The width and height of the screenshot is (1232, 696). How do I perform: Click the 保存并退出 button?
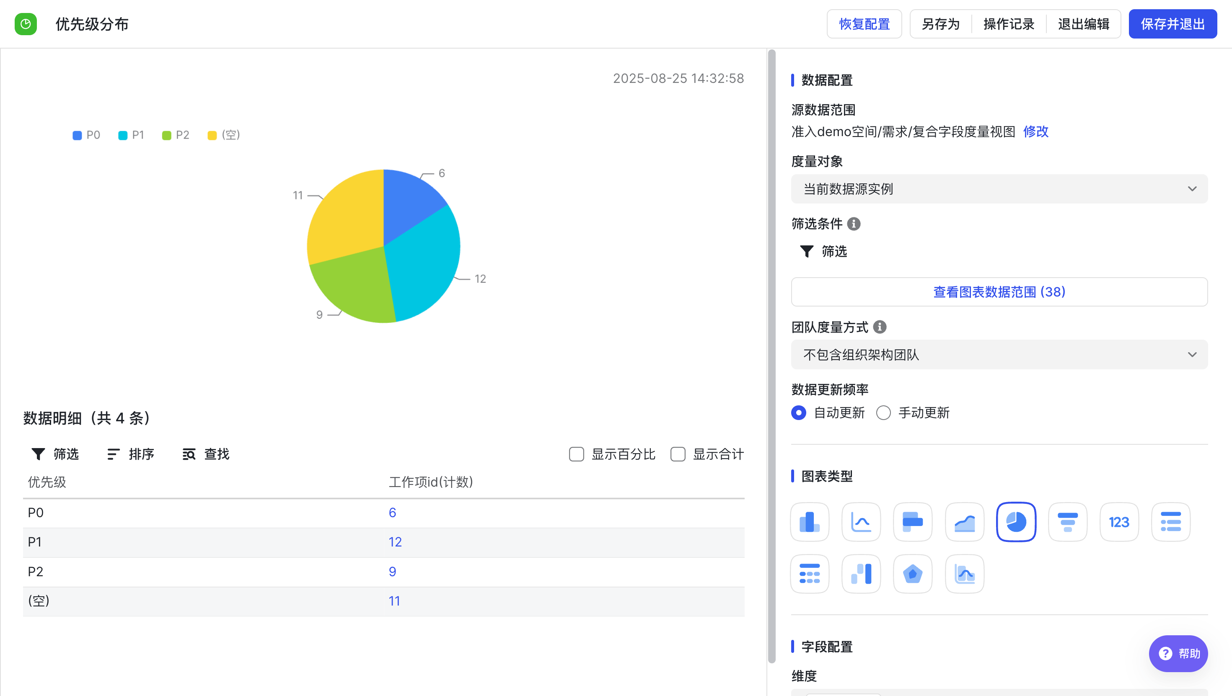(x=1172, y=24)
